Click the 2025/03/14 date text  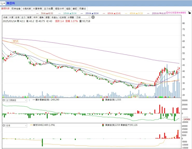point(9,21)
